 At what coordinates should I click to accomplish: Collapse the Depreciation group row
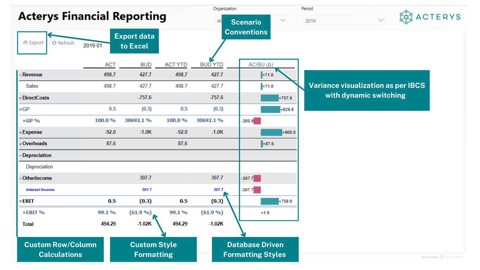click(x=20, y=155)
